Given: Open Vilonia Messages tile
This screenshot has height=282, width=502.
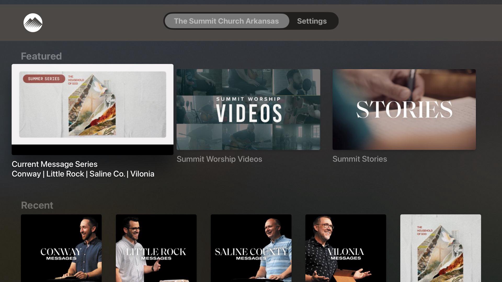Looking at the screenshot, I should point(346,248).
